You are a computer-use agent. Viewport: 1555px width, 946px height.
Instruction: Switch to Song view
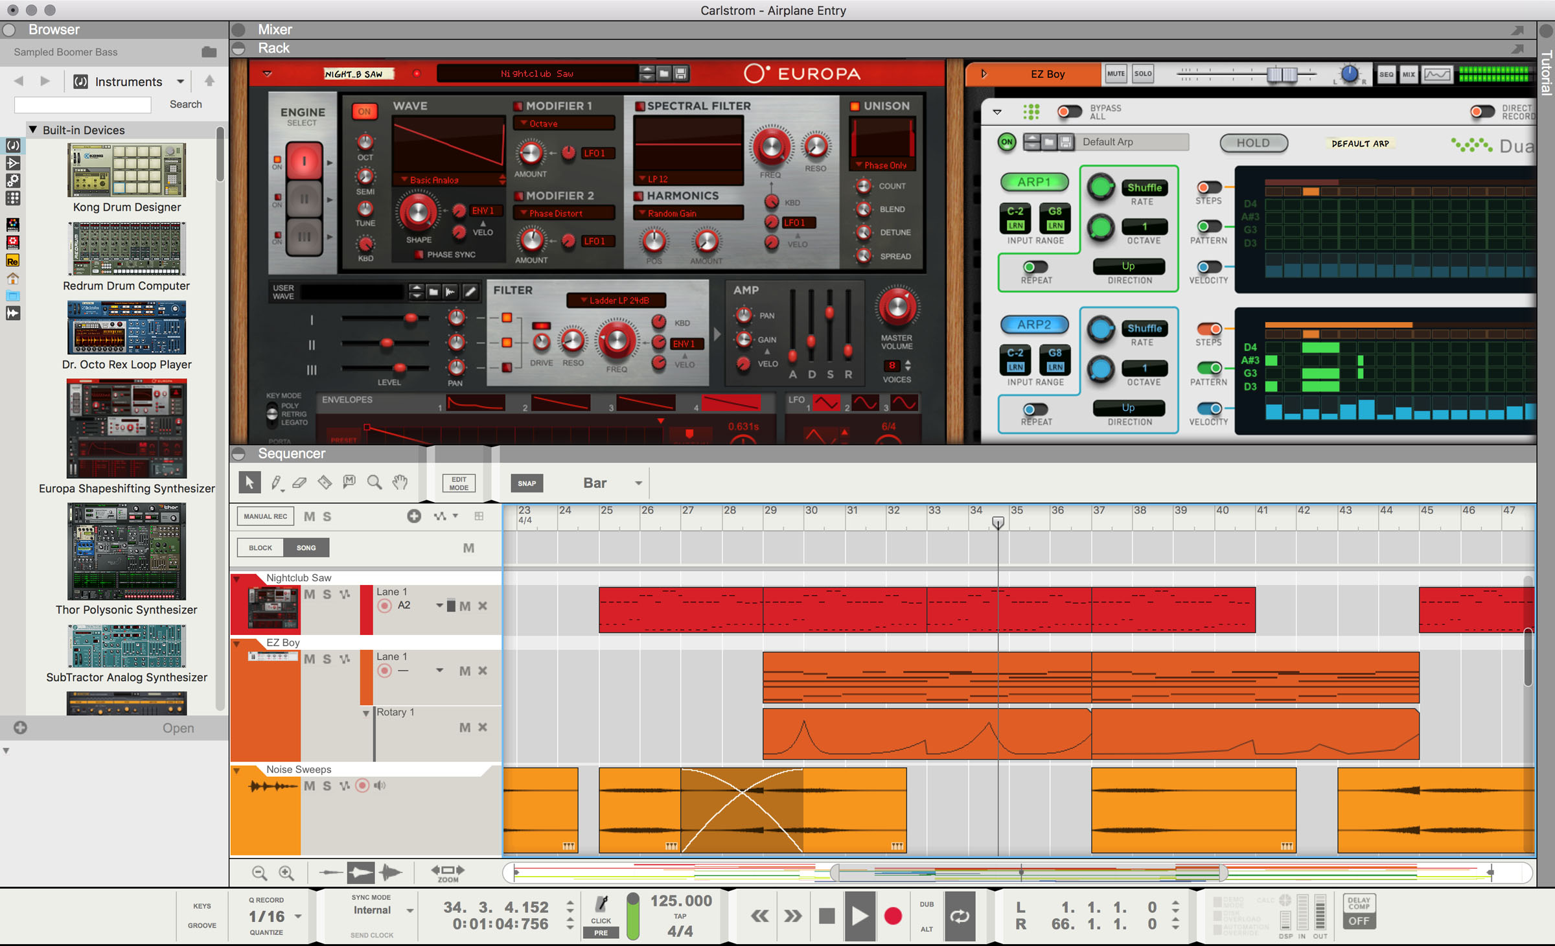click(306, 548)
